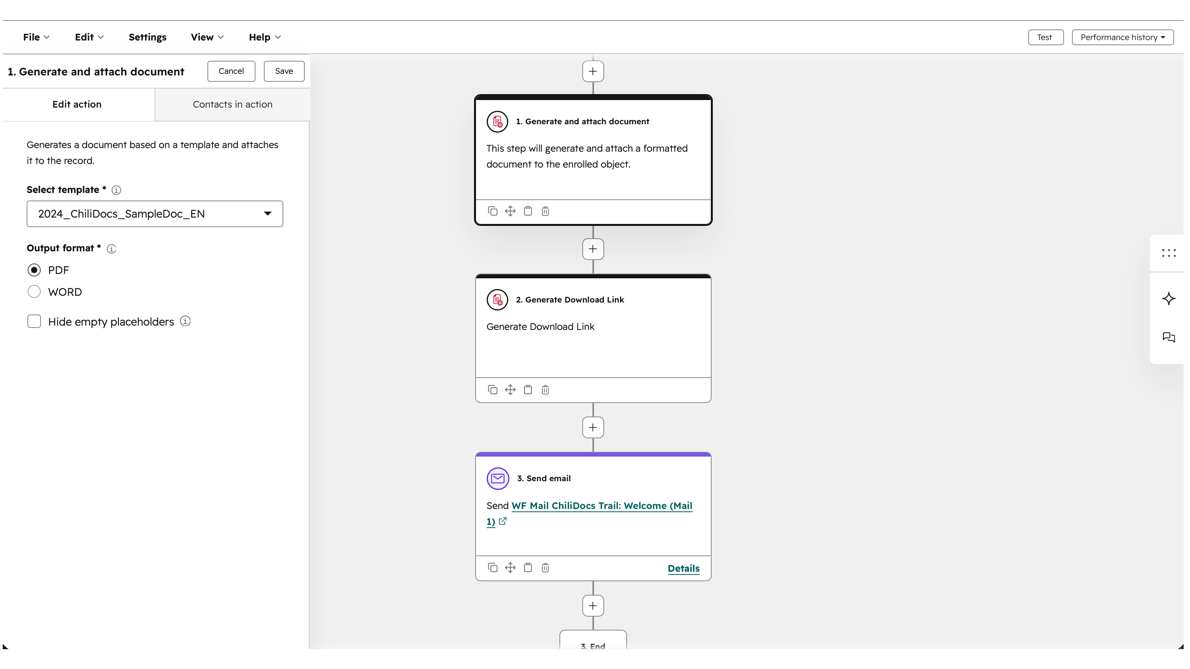Show info tooltip for Output format
Screen dimensions: 1190x669
(x=111, y=249)
